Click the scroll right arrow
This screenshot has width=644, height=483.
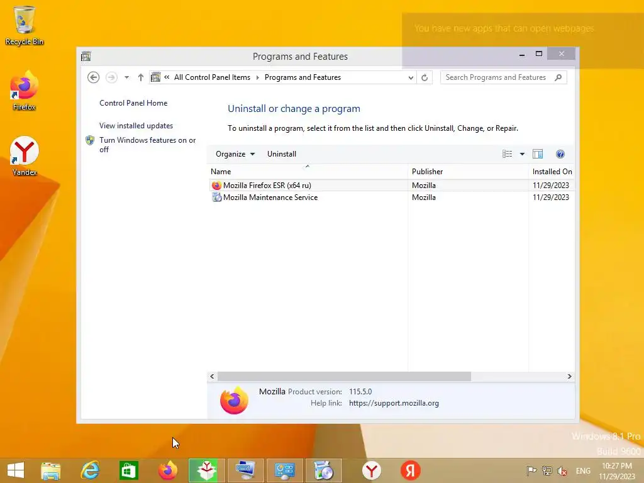pos(569,376)
